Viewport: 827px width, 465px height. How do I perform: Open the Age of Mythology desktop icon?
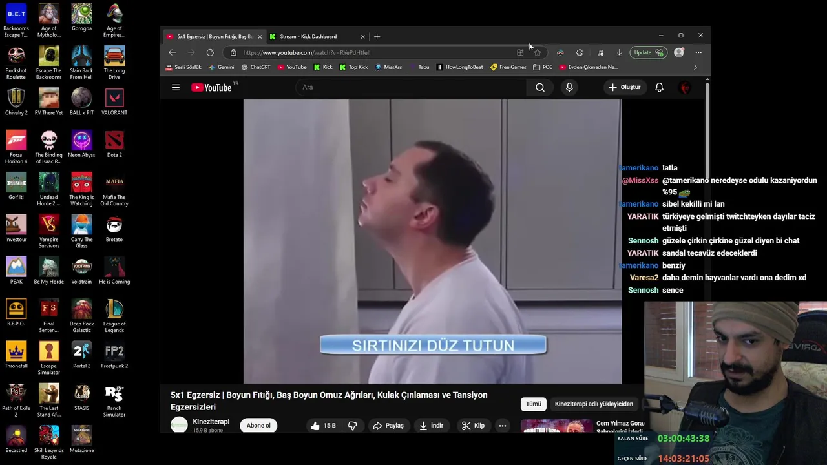[48, 21]
